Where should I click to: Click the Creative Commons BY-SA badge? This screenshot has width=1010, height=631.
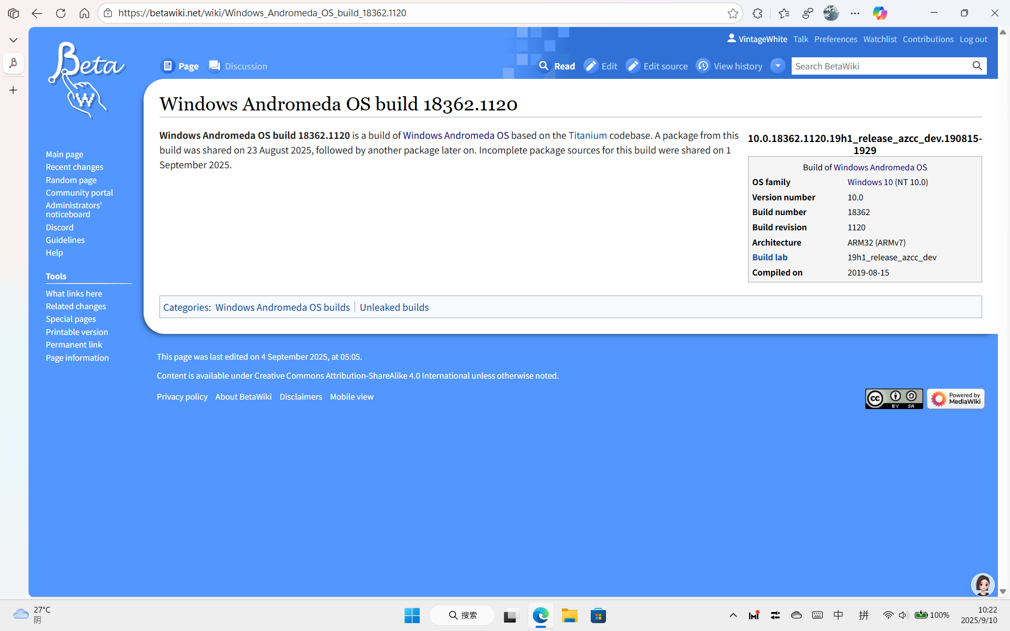coord(894,399)
